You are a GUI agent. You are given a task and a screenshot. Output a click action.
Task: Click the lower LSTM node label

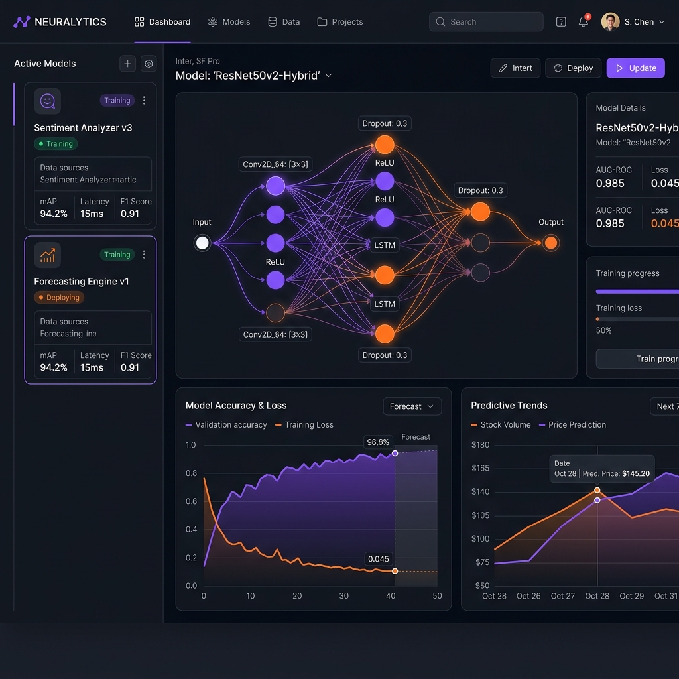pos(385,304)
